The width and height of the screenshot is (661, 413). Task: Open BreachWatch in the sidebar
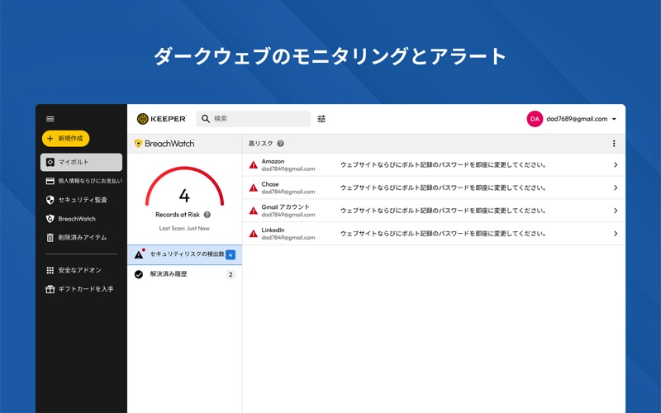71,219
